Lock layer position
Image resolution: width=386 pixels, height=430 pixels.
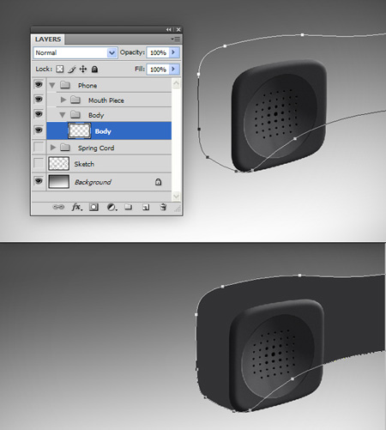83,69
